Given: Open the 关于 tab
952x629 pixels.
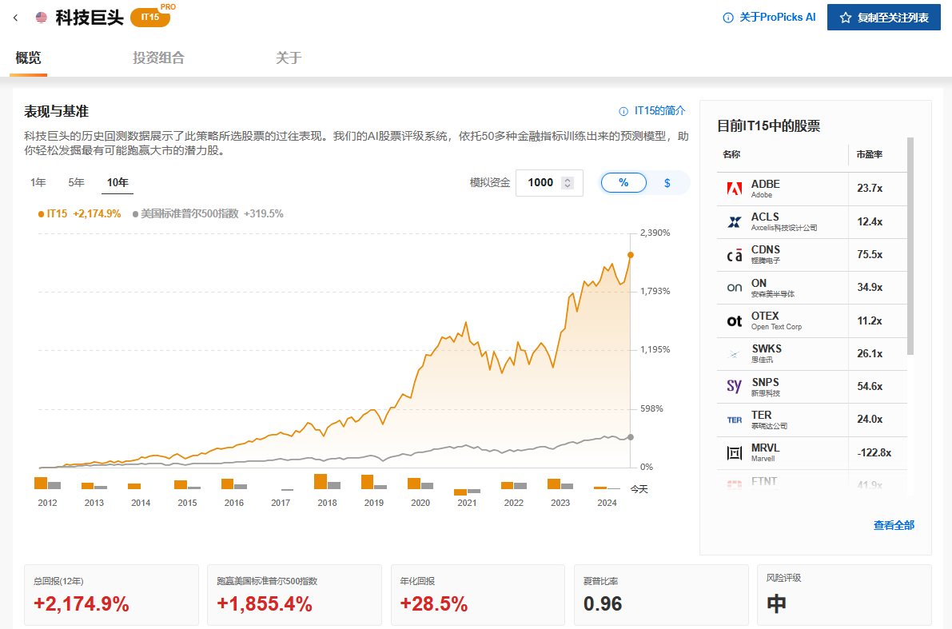Looking at the screenshot, I should click(x=289, y=58).
